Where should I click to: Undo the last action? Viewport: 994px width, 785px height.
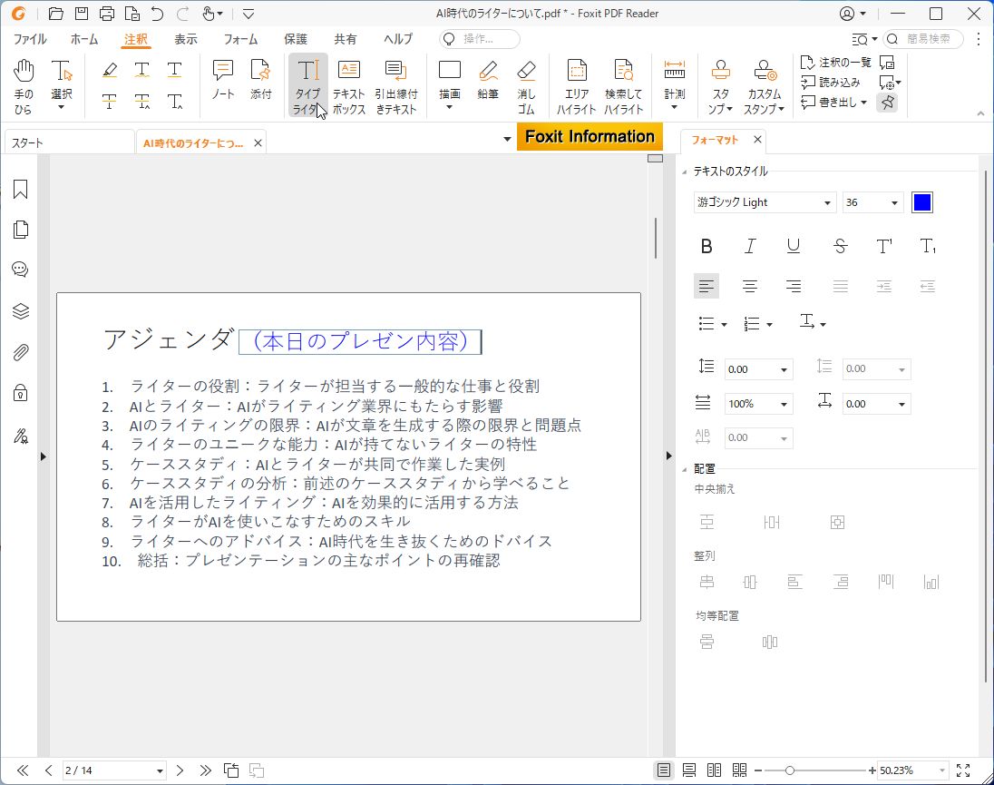(x=157, y=14)
